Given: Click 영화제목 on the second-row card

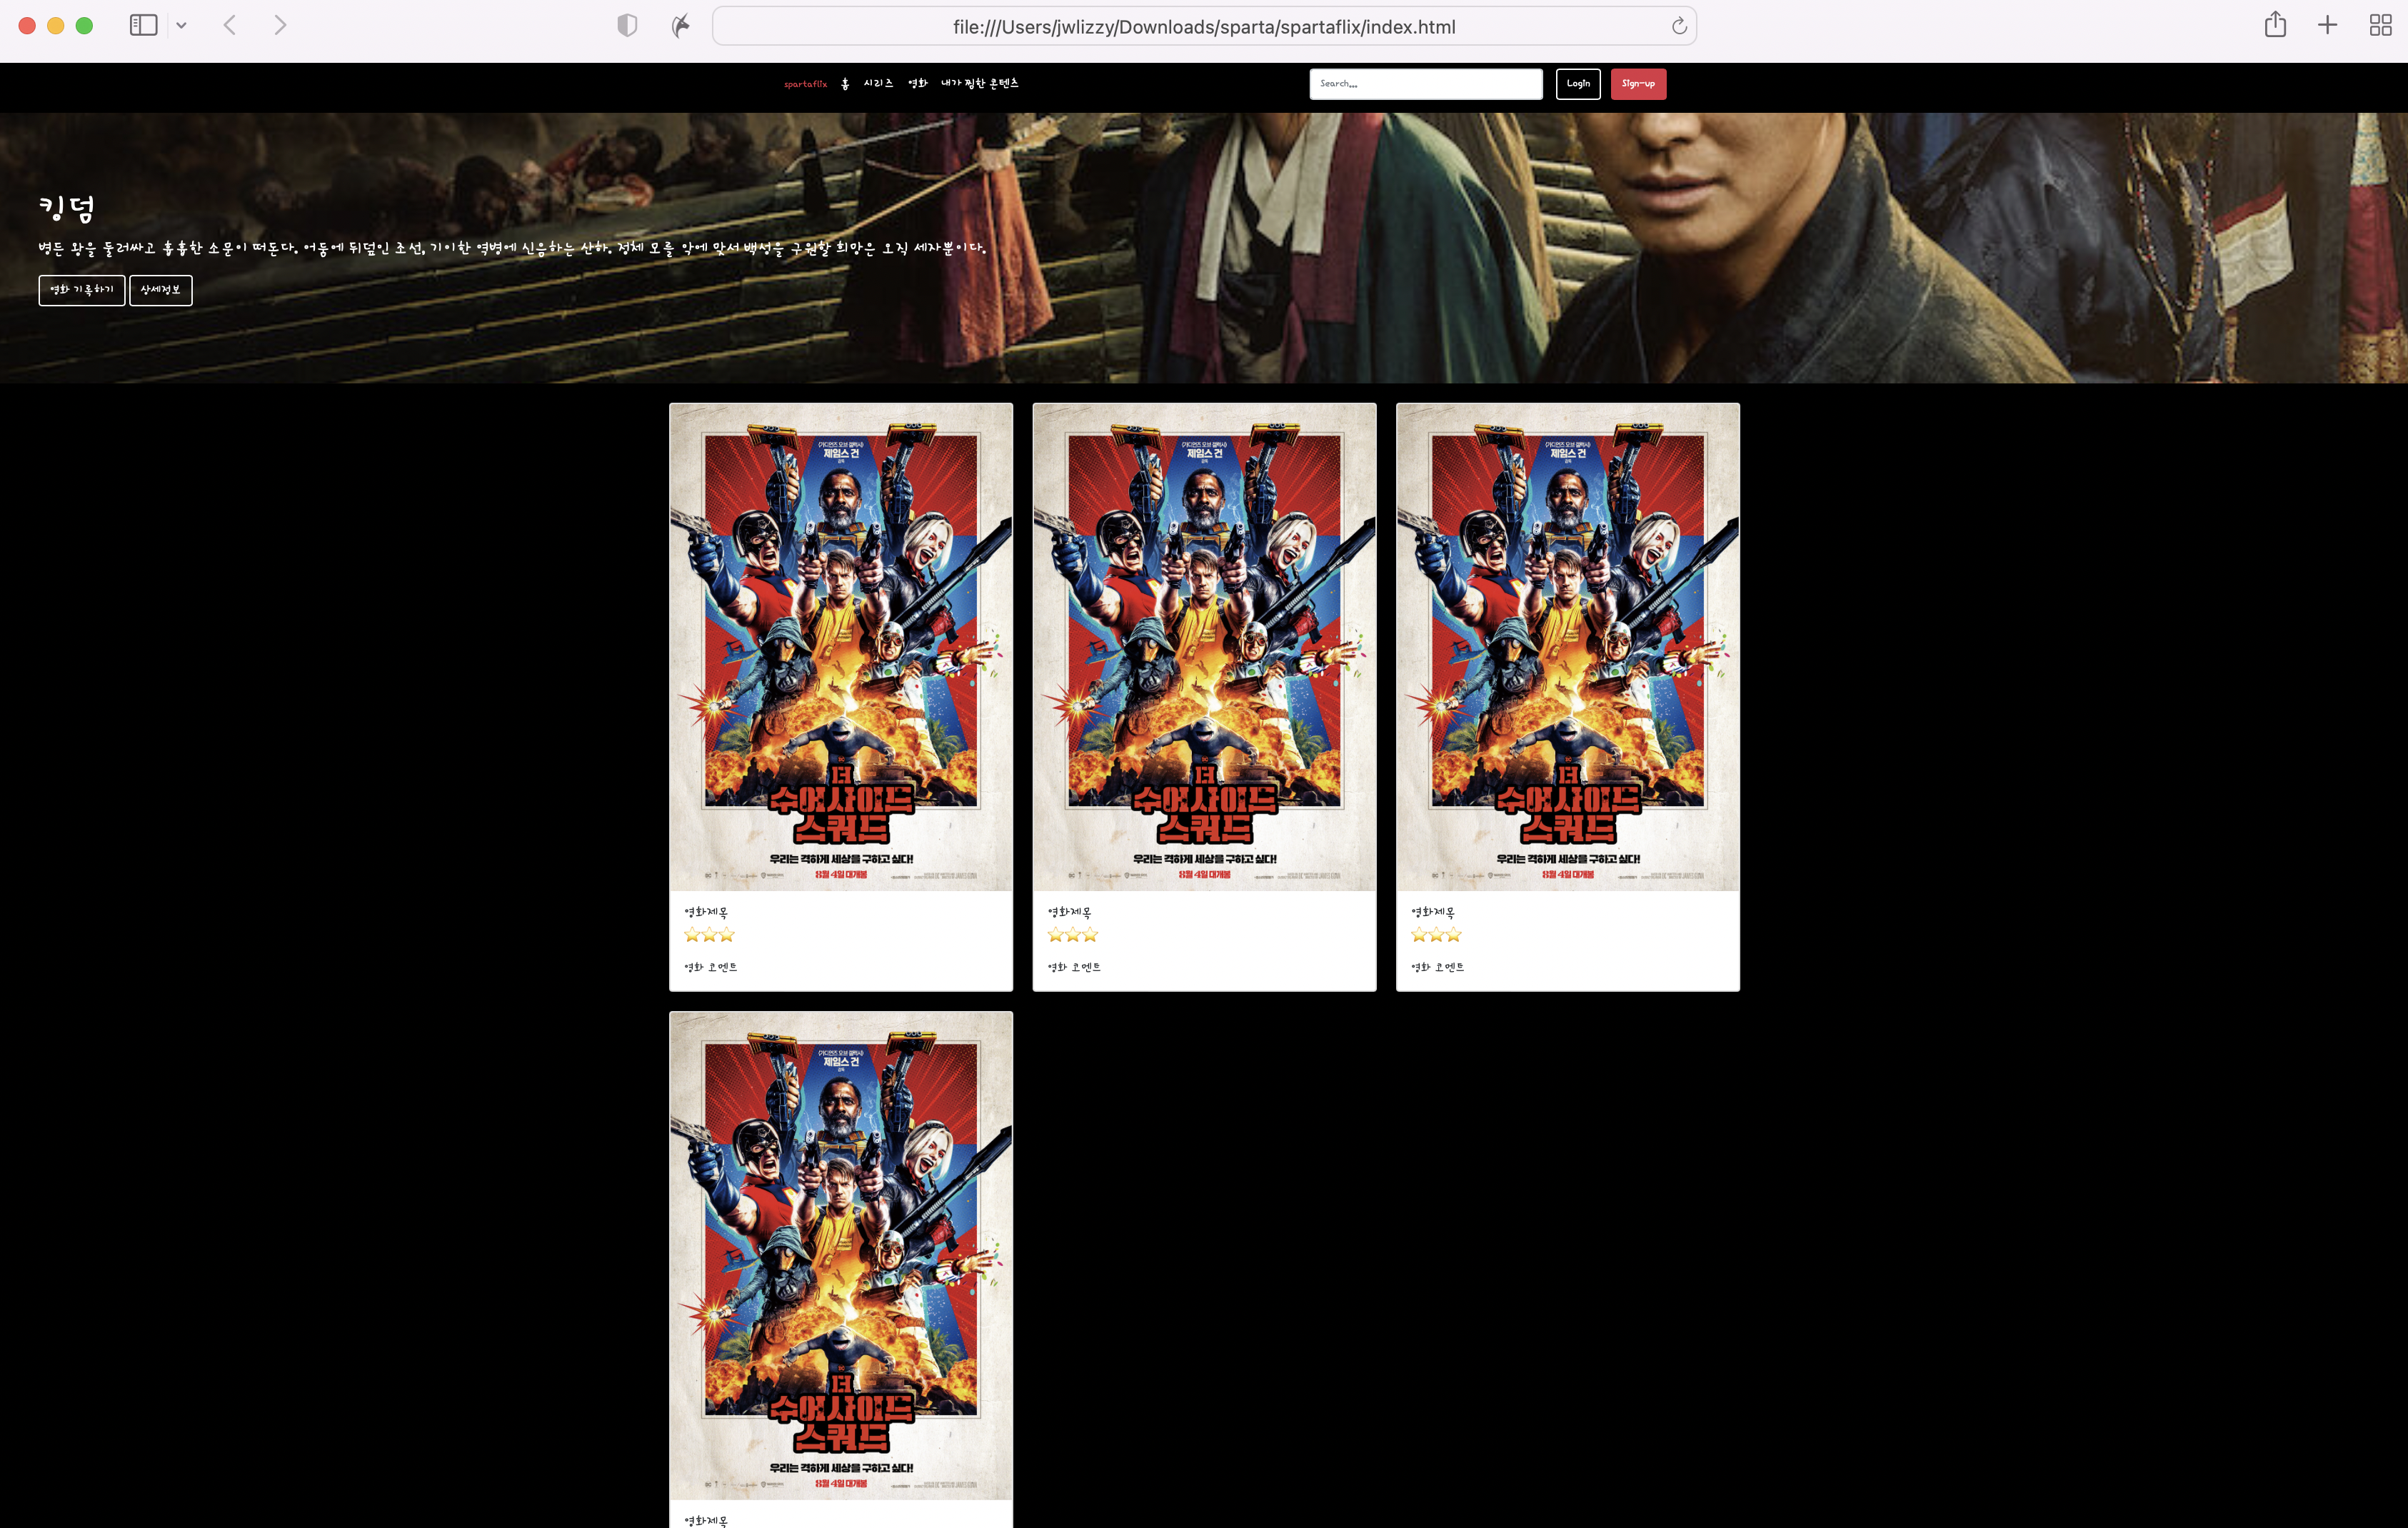Looking at the screenshot, I should click(706, 1521).
